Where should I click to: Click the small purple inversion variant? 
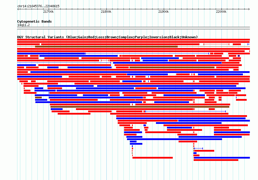tap(239, 56)
